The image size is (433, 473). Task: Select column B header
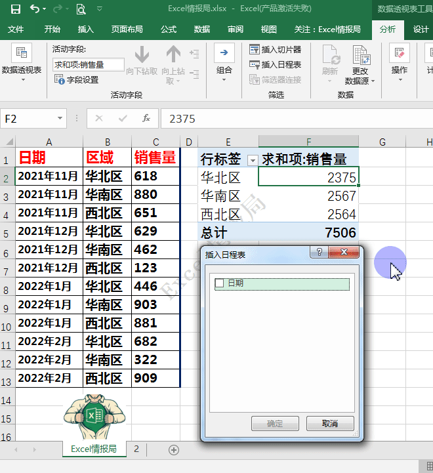pos(108,142)
